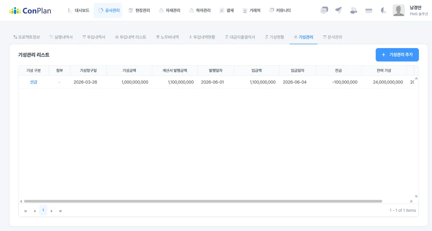Click the card icon in header
Image resolution: width=432 pixels, height=231 pixels.
369,11
